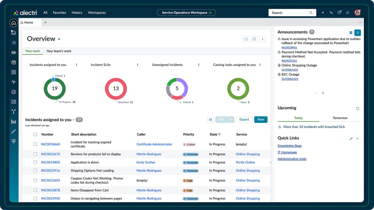Viewport: 374px width, 210px height.
Task: Click the New button above the incident list
Action: tap(261, 120)
